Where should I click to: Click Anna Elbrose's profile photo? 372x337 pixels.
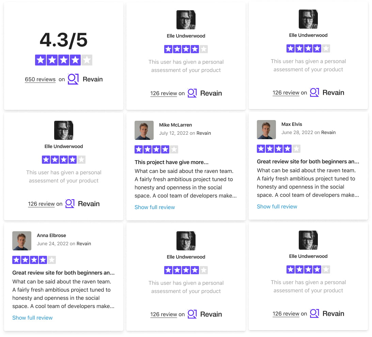click(x=22, y=241)
